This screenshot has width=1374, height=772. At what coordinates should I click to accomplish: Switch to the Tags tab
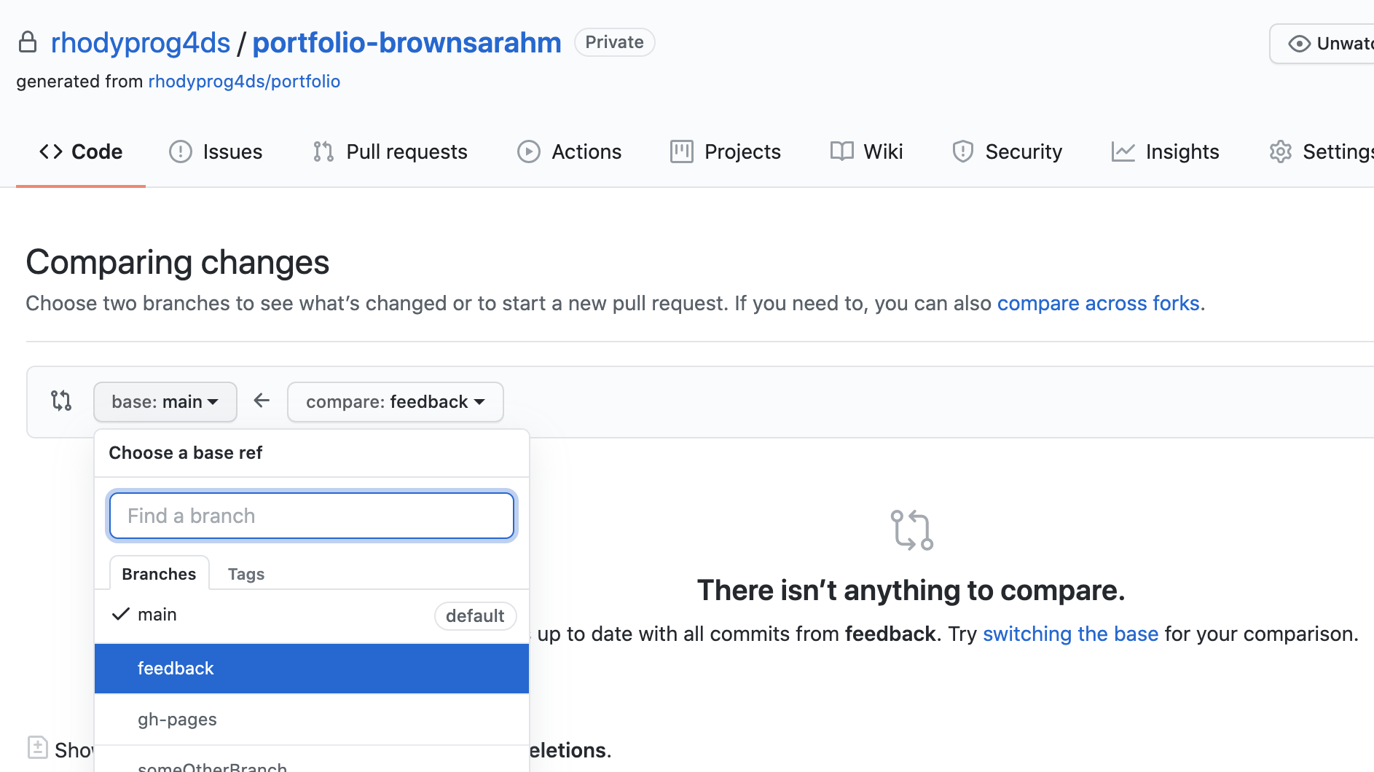click(x=246, y=574)
